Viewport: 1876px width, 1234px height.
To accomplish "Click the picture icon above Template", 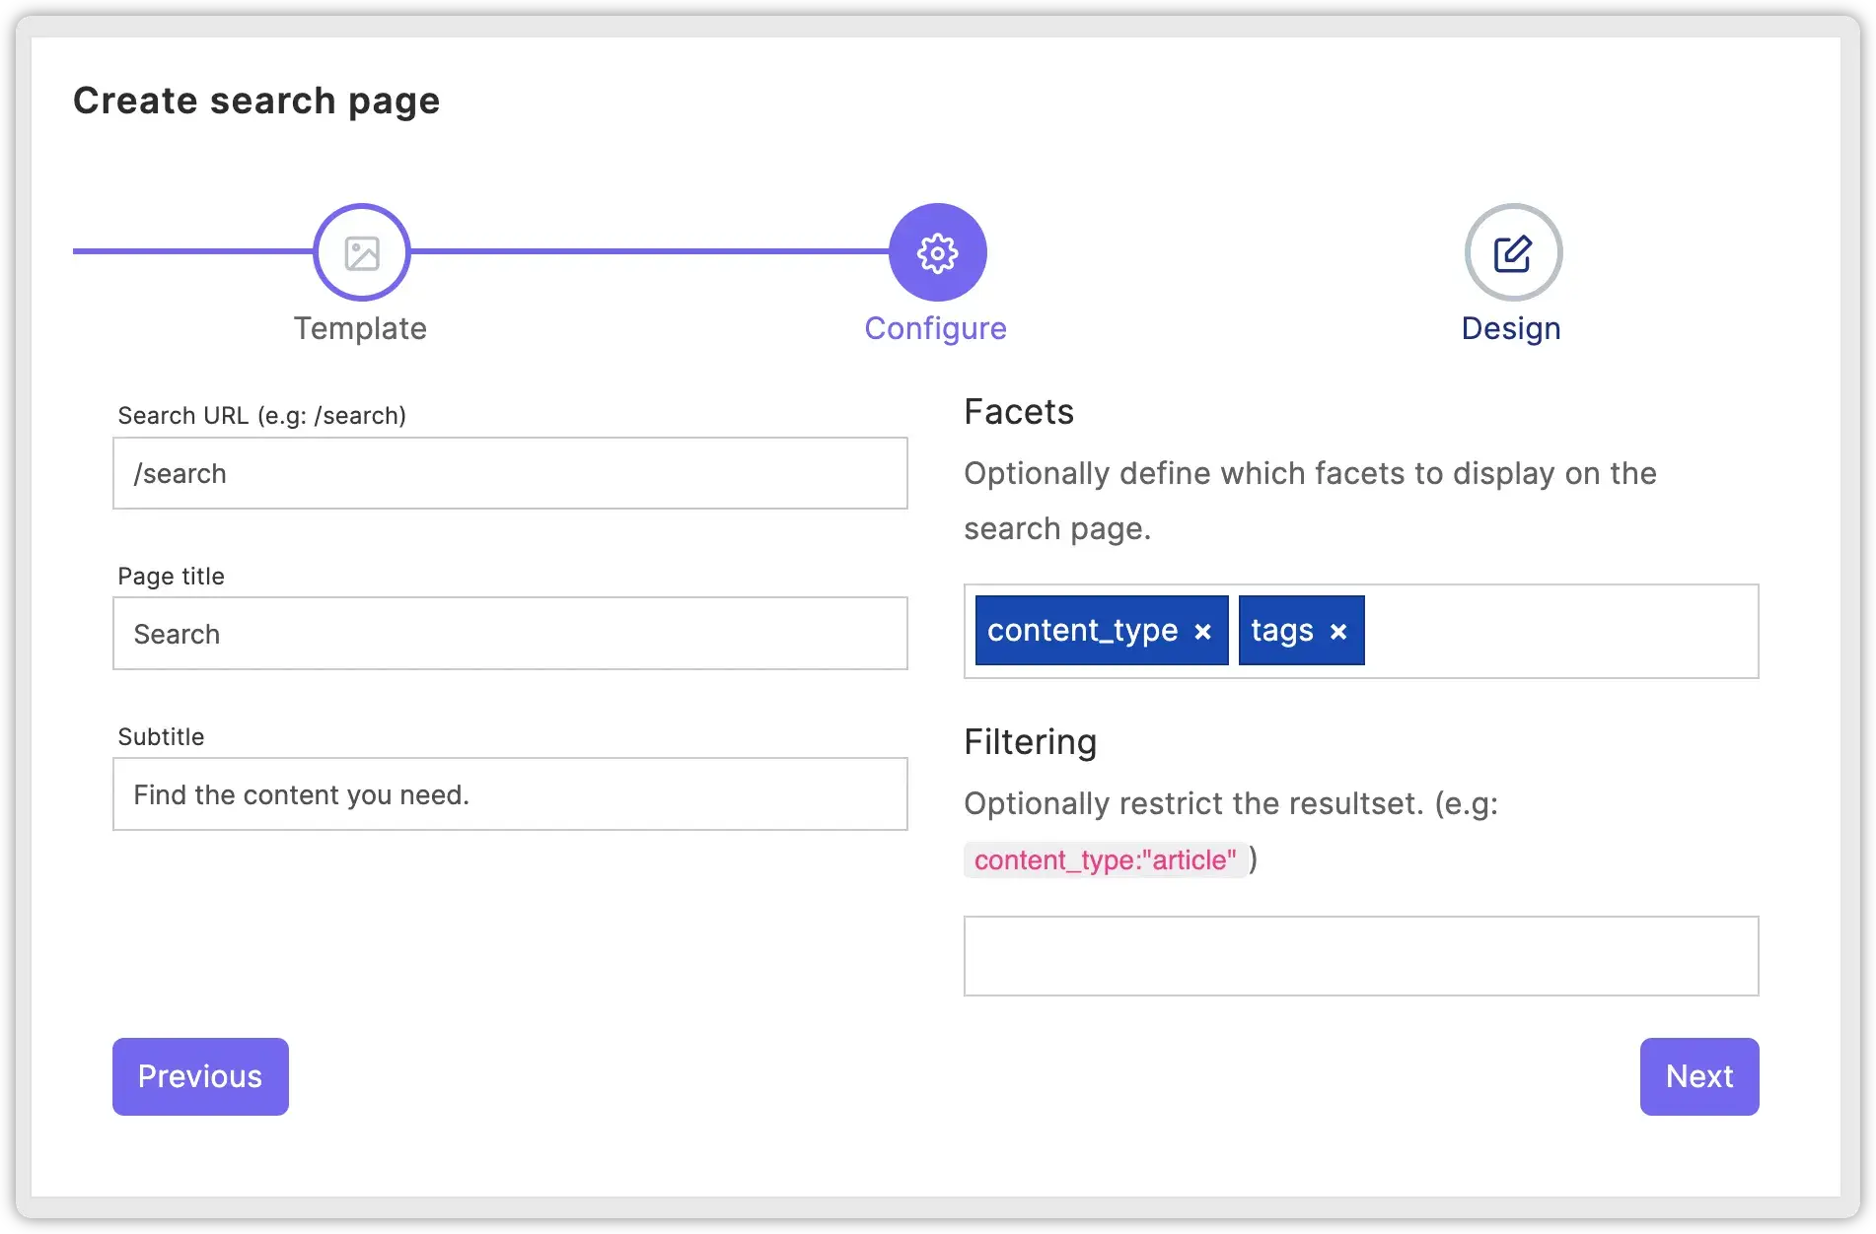I will click(x=361, y=252).
